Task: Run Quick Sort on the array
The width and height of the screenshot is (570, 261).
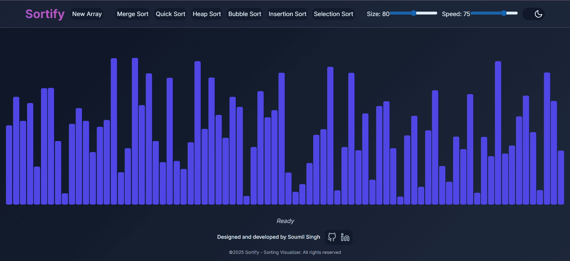Action: click(170, 14)
